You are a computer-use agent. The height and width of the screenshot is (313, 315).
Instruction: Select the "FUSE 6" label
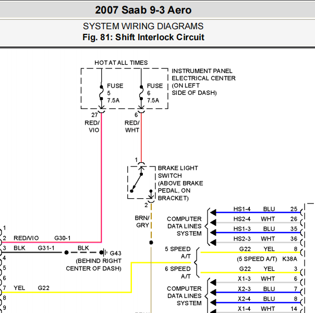pyautogui.click(x=155, y=89)
